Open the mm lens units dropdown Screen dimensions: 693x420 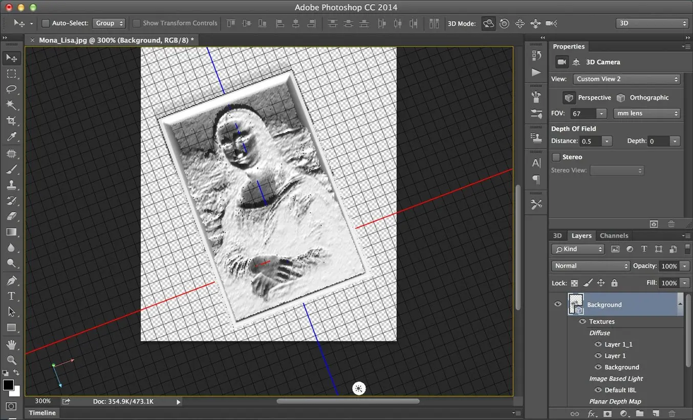[x=646, y=113]
